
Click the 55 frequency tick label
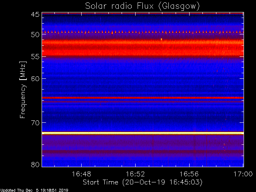35,57
